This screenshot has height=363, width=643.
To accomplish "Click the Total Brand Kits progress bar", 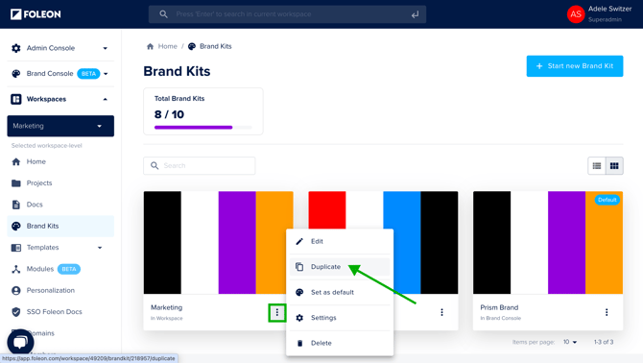I will click(x=203, y=128).
